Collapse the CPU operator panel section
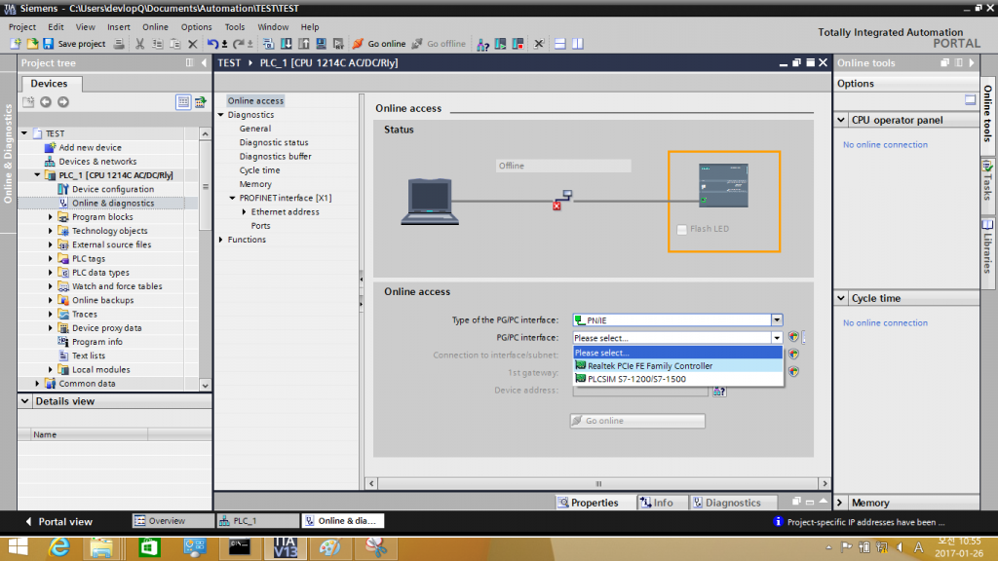This screenshot has width=998, height=561. 841,120
